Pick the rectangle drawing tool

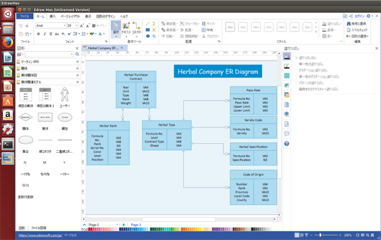[148, 30]
